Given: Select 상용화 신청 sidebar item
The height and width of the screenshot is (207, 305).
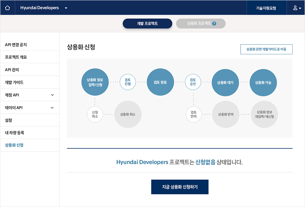Looking at the screenshot, I should [30, 145].
